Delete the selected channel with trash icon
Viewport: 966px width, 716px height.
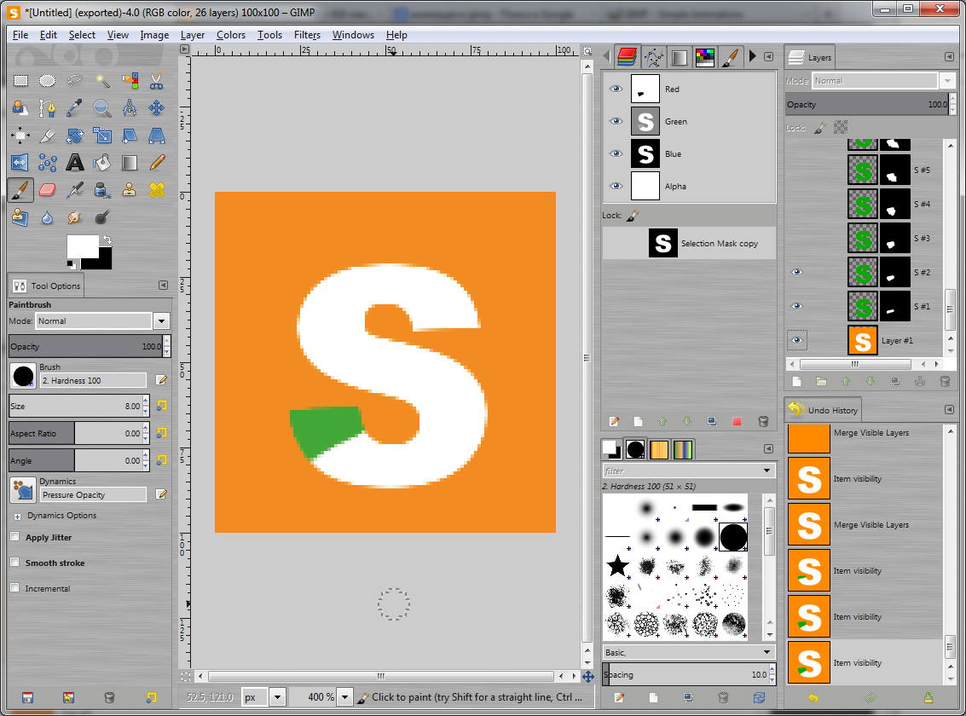pyautogui.click(x=763, y=422)
